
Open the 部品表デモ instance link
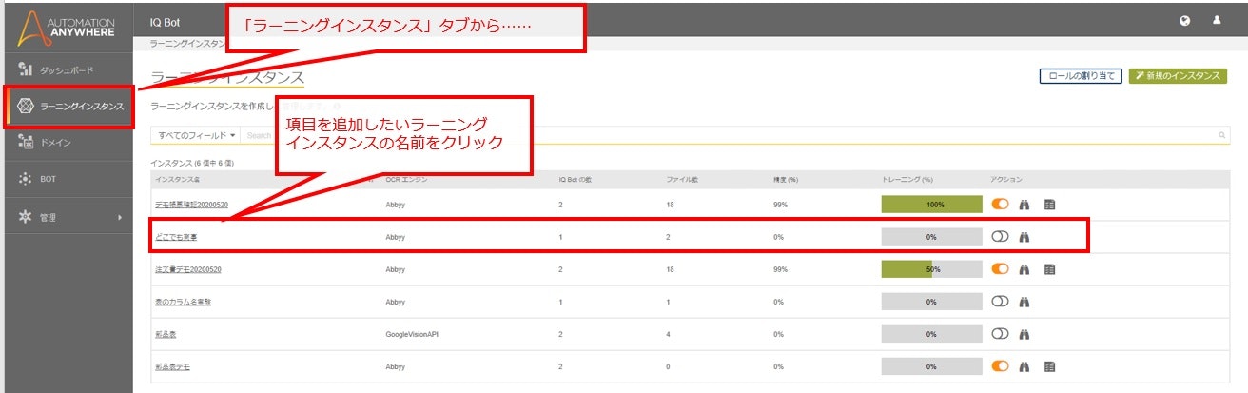[173, 366]
